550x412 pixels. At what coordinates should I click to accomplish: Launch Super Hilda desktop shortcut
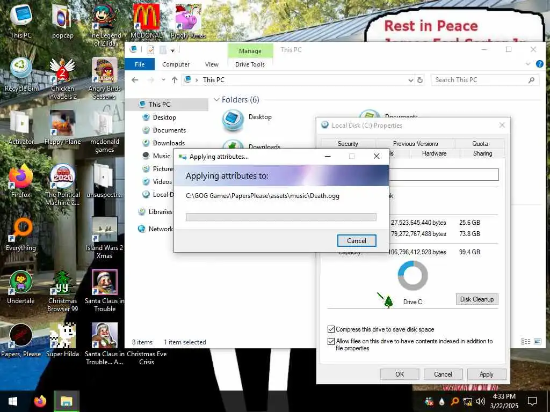62,341
